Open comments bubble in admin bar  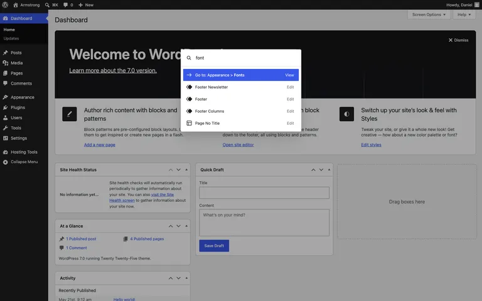65,5
